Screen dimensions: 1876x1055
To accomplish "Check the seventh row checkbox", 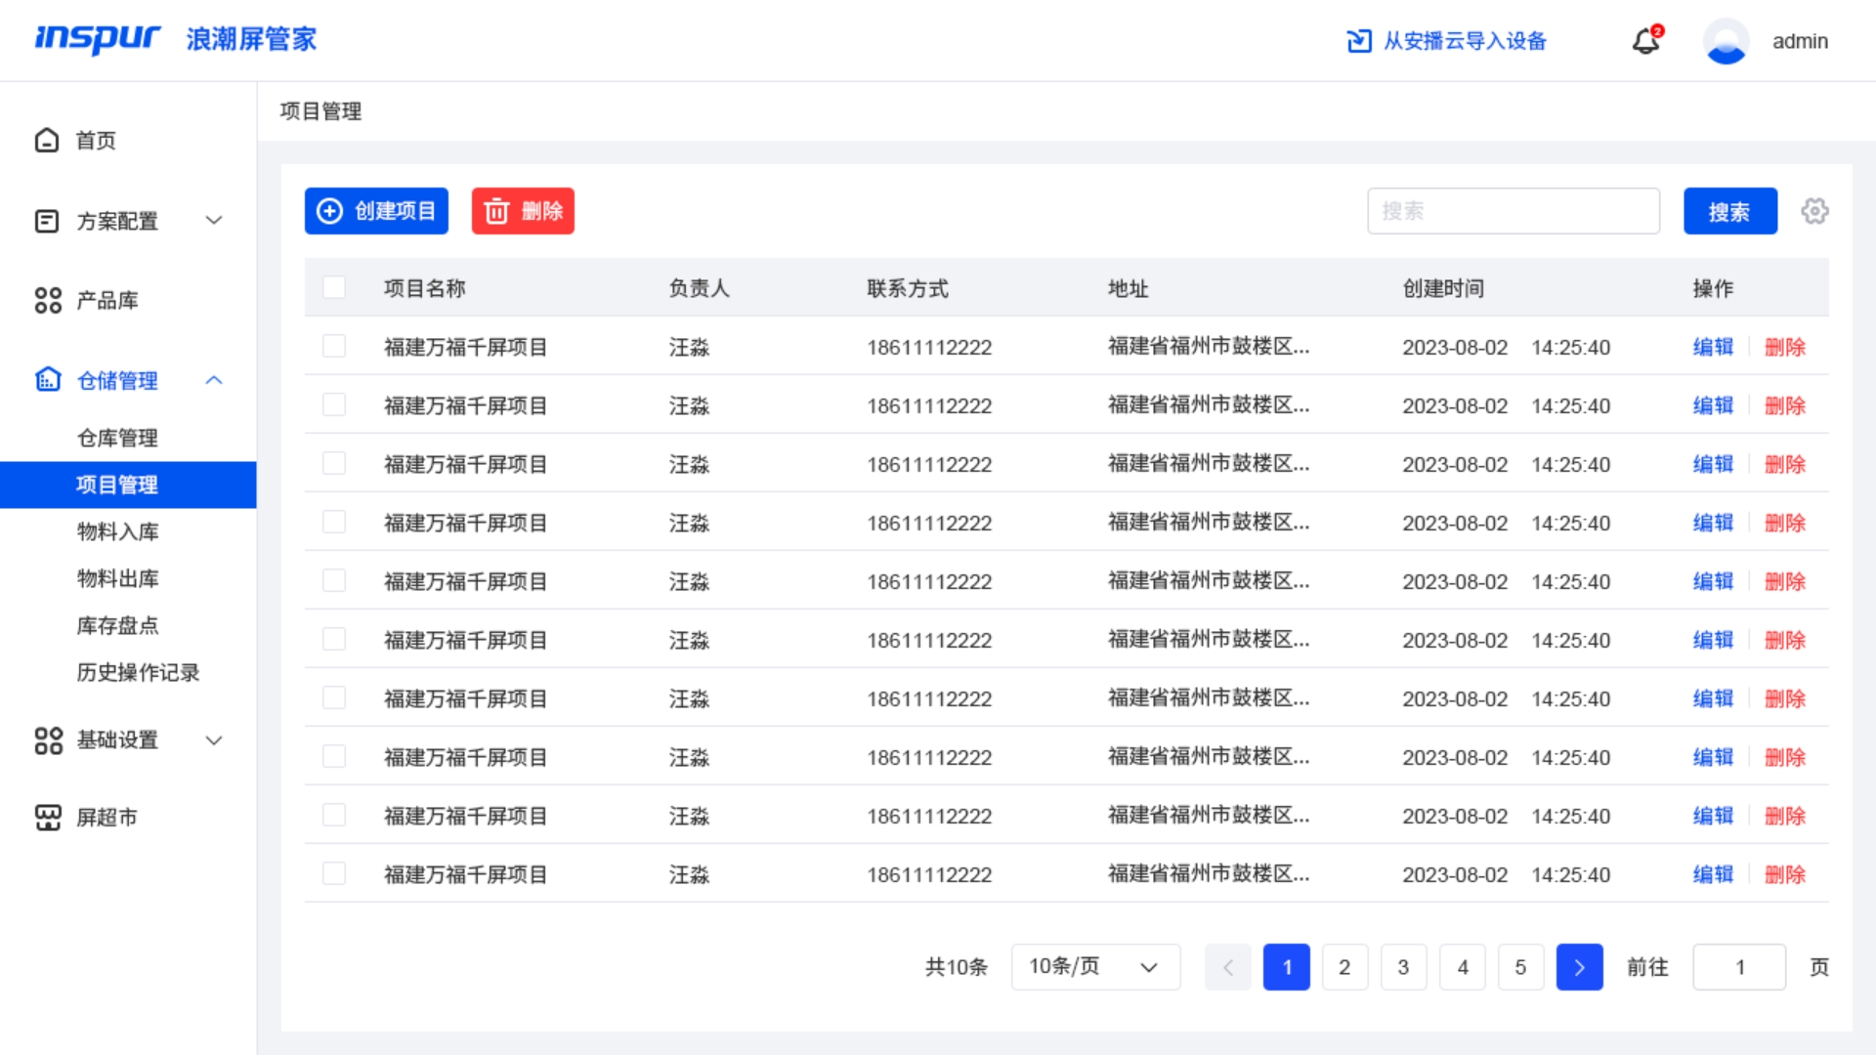I will pos(334,697).
